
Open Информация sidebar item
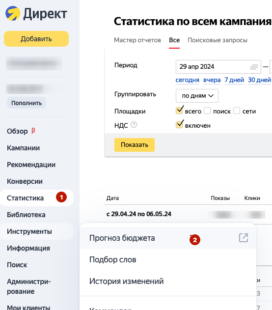point(28,248)
